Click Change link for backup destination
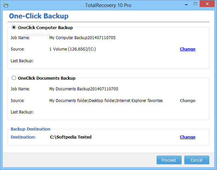 click(x=188, y=137)
